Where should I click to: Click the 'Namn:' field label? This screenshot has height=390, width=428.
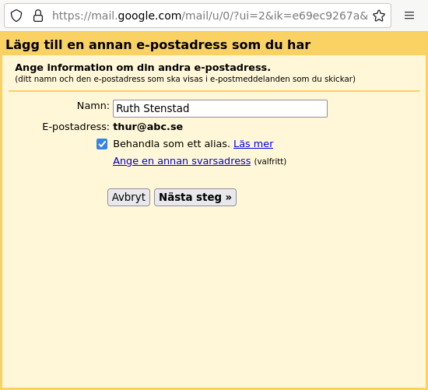93,105
